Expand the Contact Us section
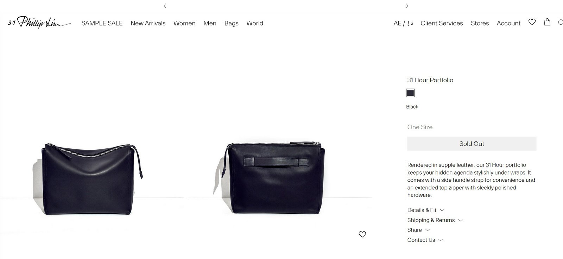 click(425, 240)
